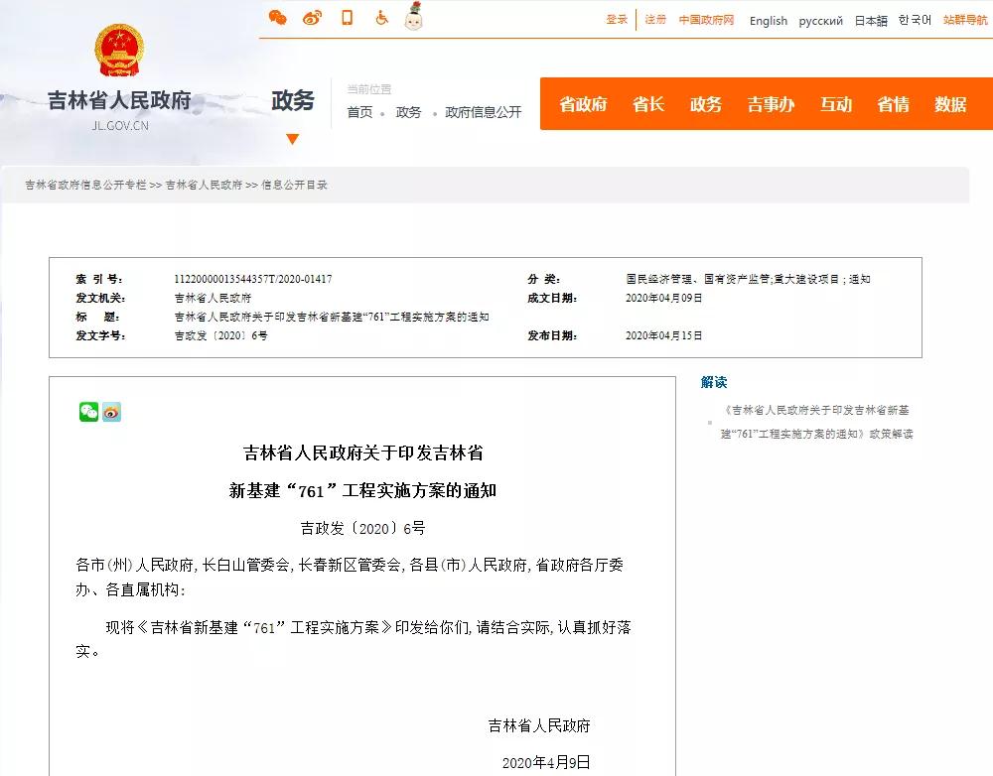993x776 pixels.
Task: Open 中国政府网 link in header
Action: [x=706, y=20]
